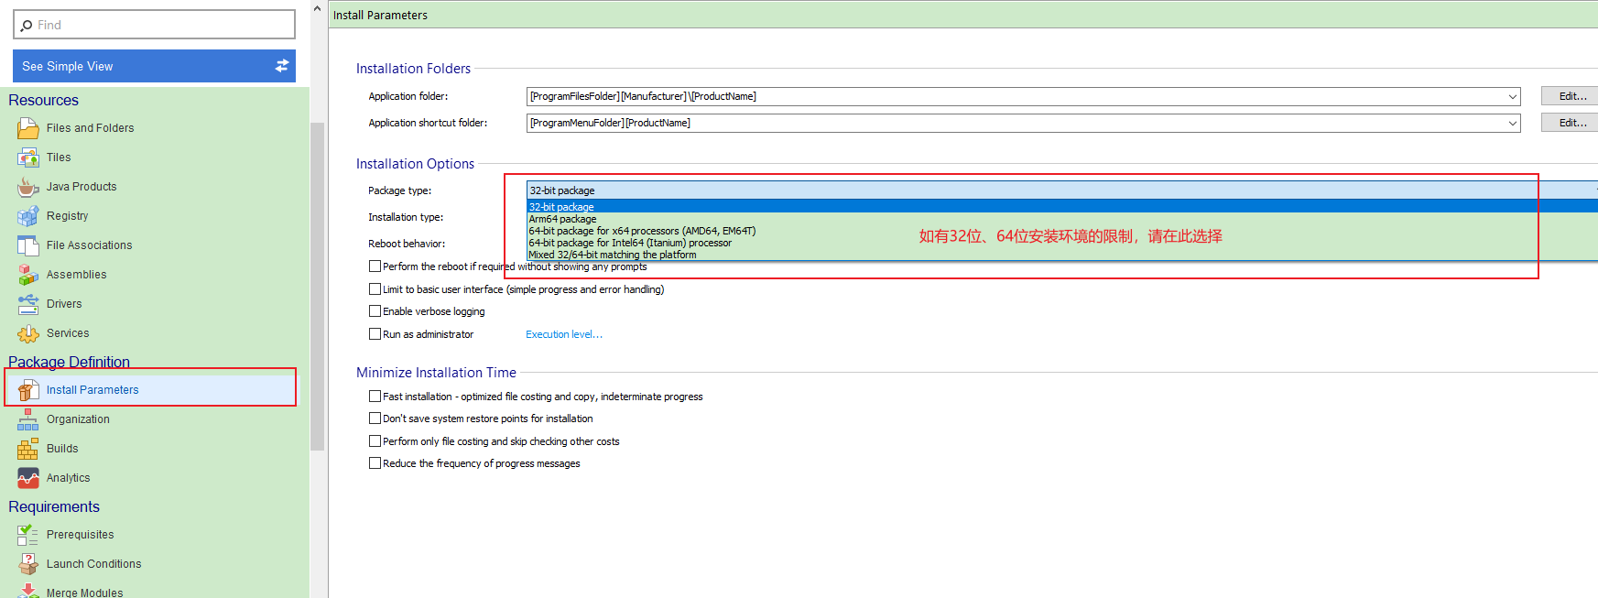Select the Builds bricks icon
This screenshot has width=1598, height=598.
pyautogui.click(x=28, y=449)
